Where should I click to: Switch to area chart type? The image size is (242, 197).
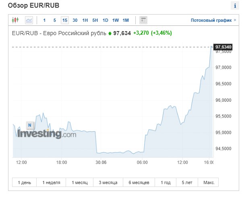pyautogui.click(x=29, y=20)
